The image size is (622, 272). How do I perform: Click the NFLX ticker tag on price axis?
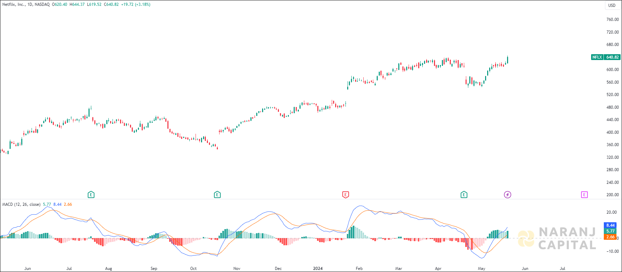[x=597, y=57]
